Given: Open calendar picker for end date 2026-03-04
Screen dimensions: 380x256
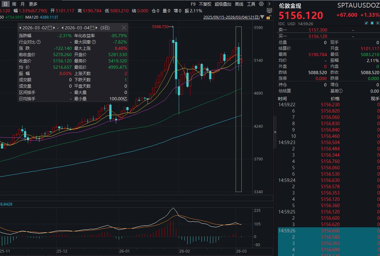Looking at the screenshot, I should click(x=92, y=28).
